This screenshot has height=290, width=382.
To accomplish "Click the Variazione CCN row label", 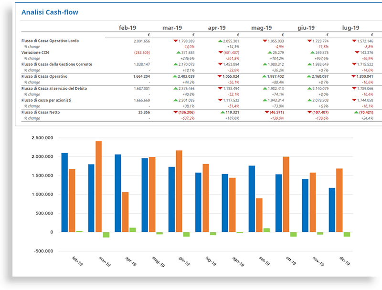I will (35, 52).
